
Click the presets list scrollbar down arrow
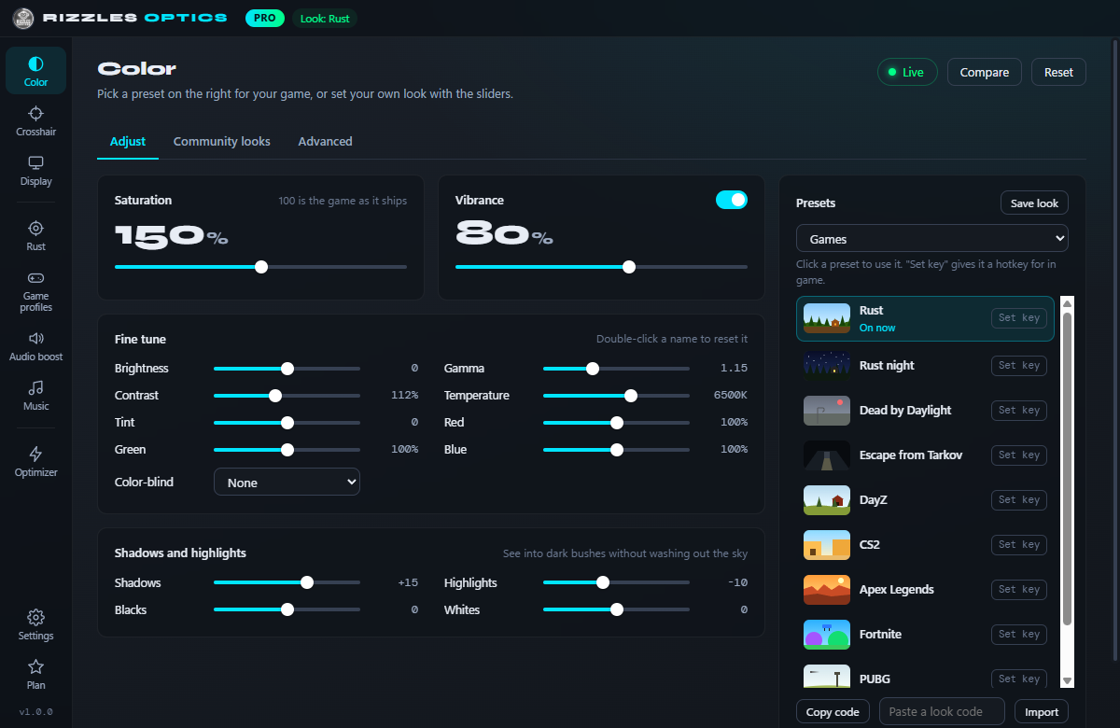coord(1068,681)
